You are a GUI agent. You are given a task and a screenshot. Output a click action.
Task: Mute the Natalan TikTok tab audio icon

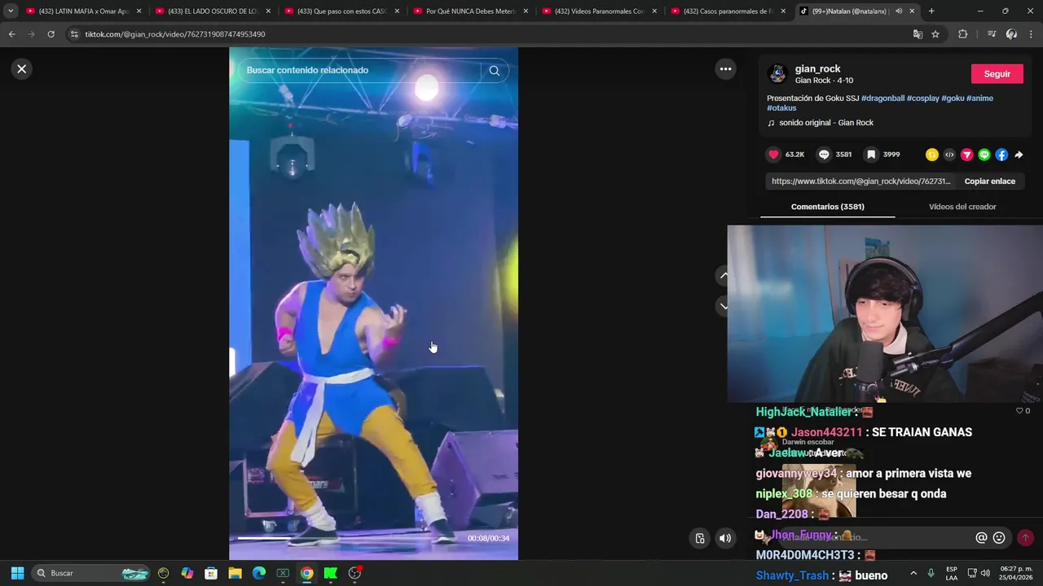tap(899, 11)
